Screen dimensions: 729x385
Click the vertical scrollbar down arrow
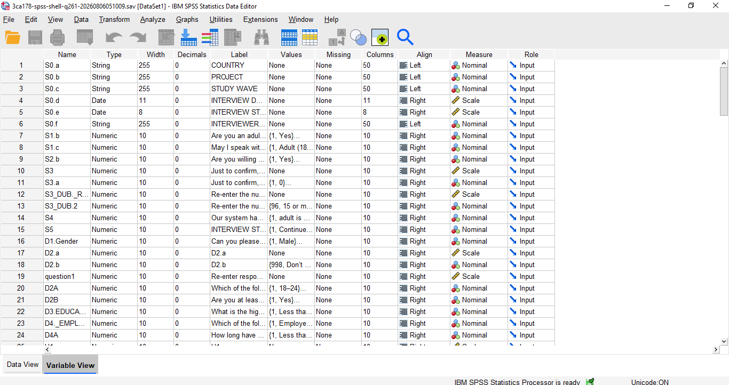pos(724,341)
